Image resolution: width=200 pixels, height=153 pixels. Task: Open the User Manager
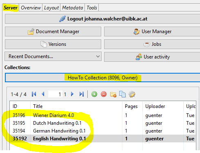click(x=152, y=32)
